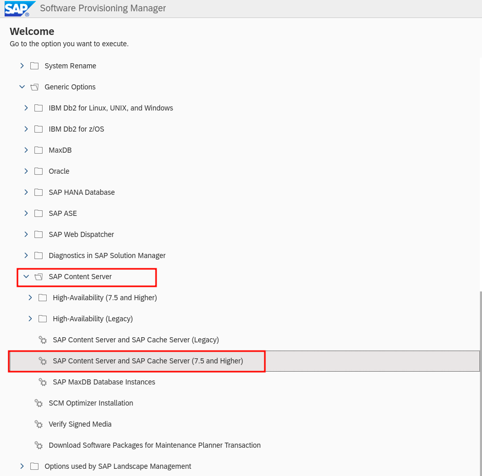This screenshot has width=482, height=476.
Task: Click the SAP logo icon
Action: point(20,9)
